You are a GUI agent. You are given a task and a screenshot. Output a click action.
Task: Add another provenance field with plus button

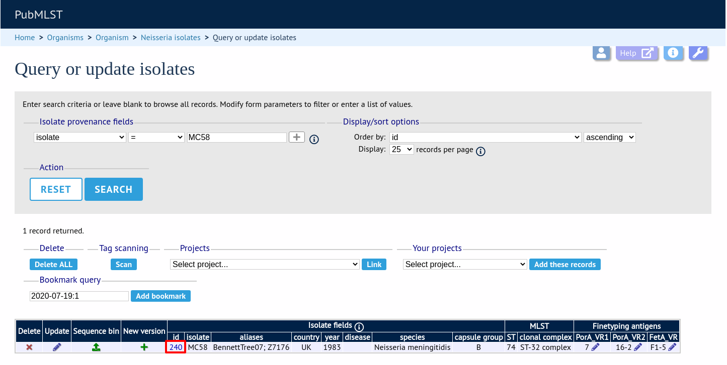(x=297, y=137)
